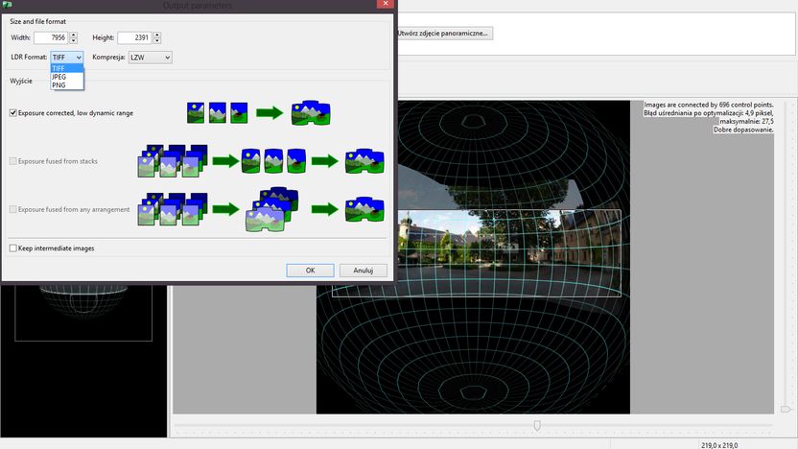
Task: Toggle Exposure fused from any arrangement checkbox
Action: coord(13,209)
